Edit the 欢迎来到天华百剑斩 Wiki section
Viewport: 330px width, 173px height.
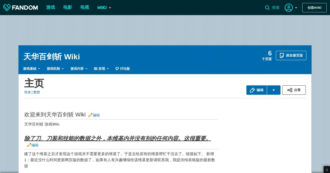click(96, 115)
